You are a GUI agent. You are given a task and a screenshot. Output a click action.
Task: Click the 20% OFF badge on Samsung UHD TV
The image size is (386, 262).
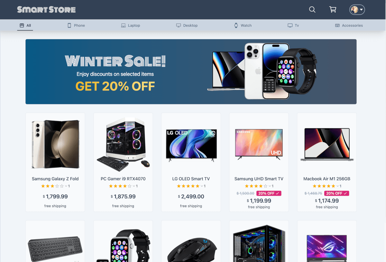click(x=269, y=193)
